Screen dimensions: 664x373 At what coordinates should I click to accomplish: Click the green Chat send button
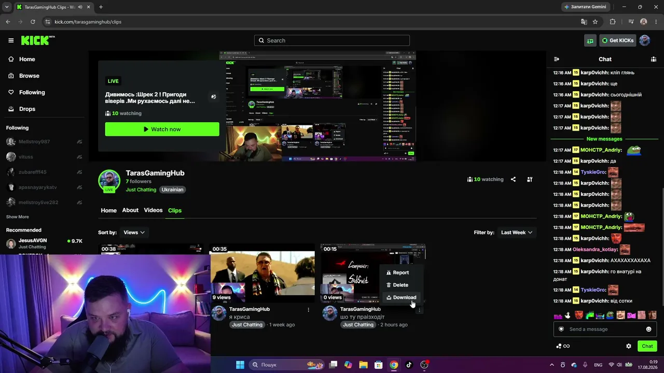[647, 346]
